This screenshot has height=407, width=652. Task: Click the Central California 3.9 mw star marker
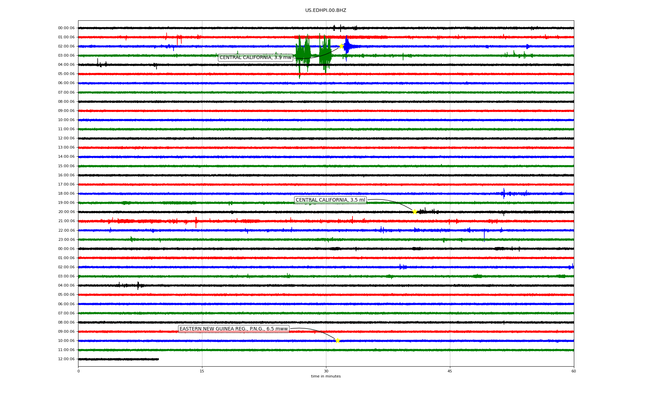tap(341, 46)
